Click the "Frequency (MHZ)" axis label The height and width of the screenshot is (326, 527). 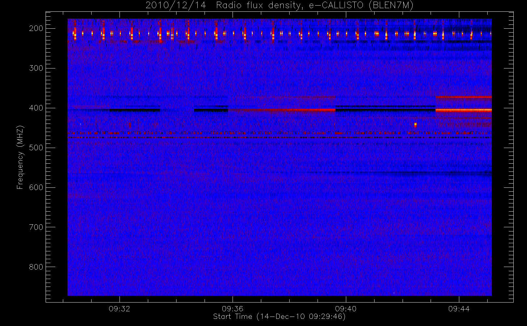pyautogui.click(x=20, y=157)
